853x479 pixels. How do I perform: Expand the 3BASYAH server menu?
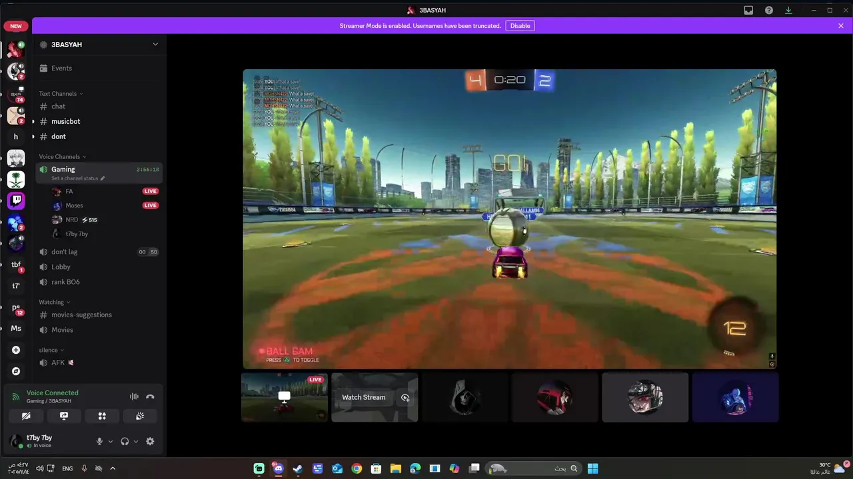[155, 45]
